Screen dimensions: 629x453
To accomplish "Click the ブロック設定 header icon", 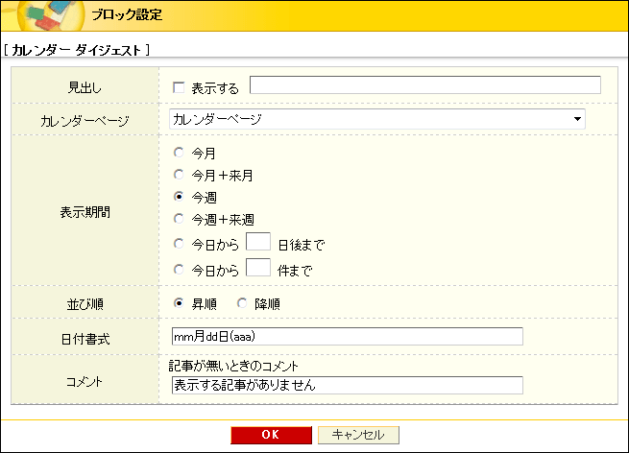I will (50, 15).
